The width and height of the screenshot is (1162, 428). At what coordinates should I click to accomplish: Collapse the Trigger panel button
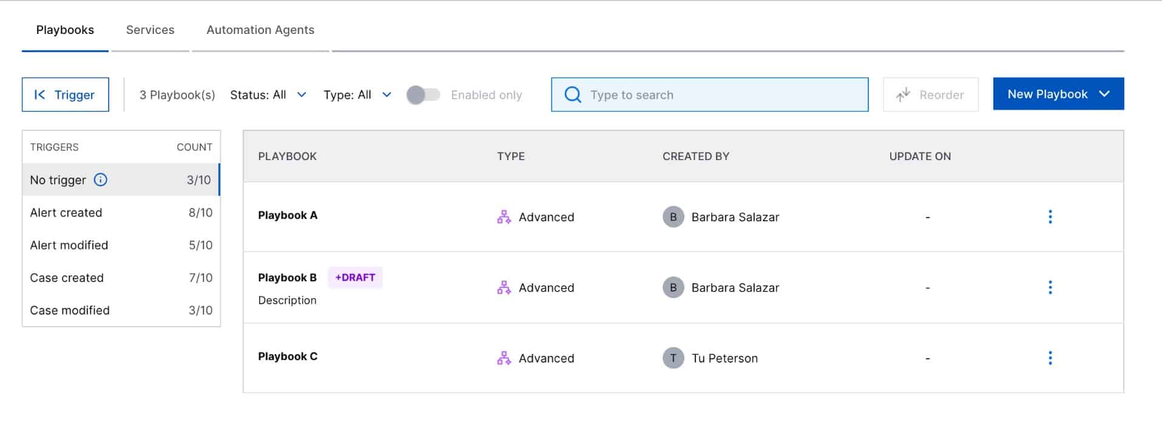(66, 95)
